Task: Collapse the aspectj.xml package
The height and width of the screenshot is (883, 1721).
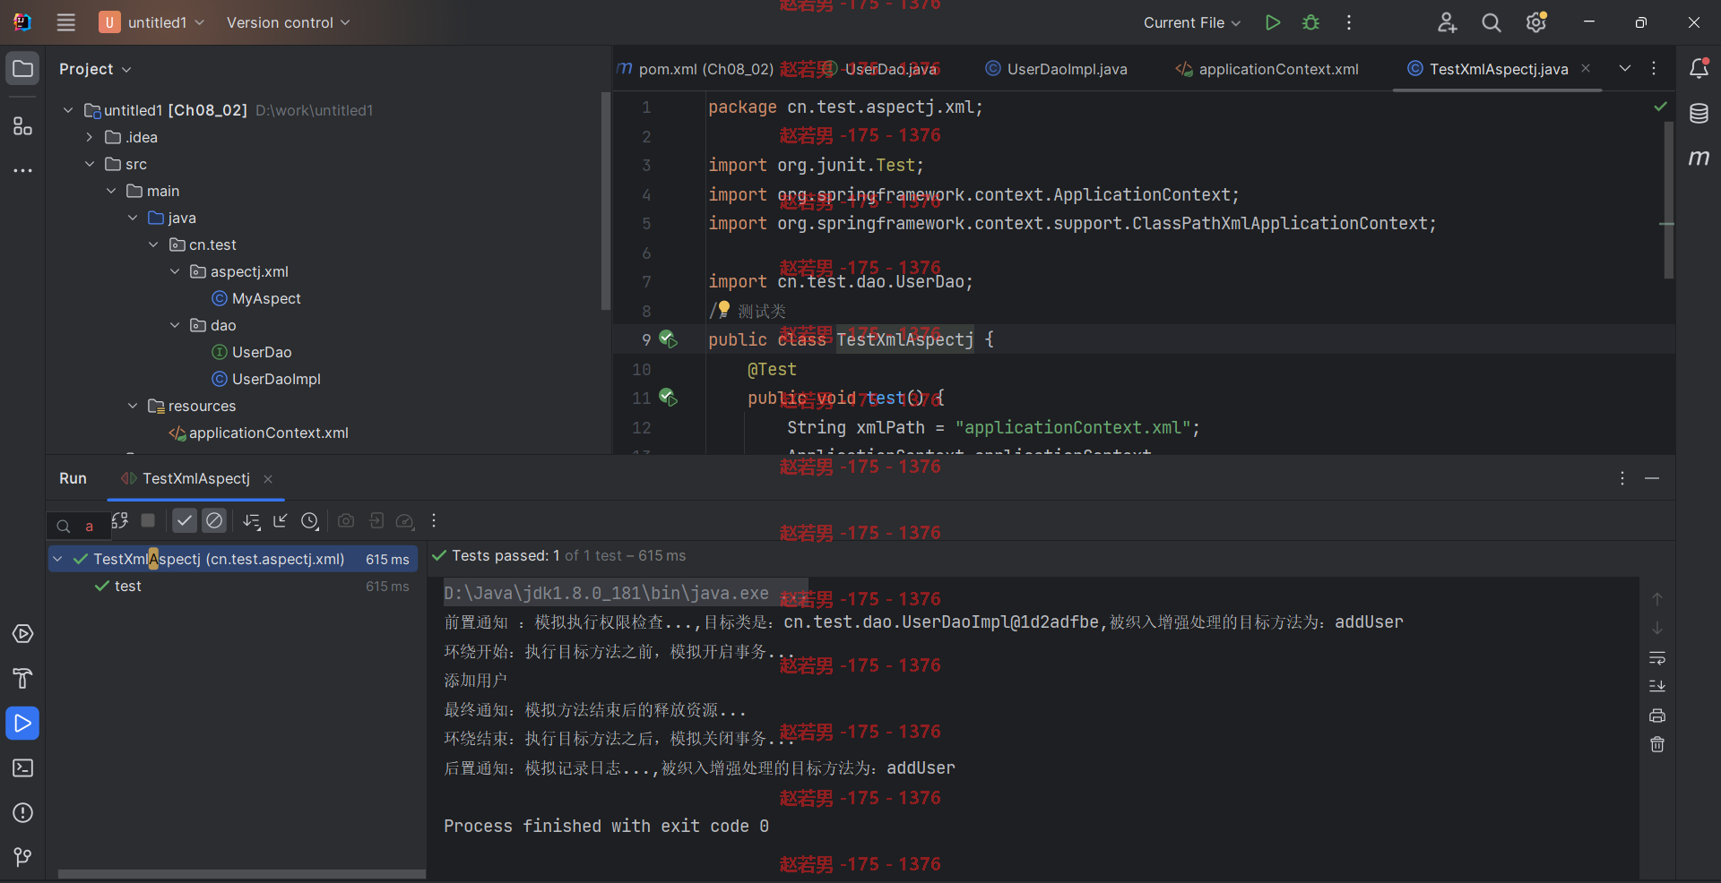Action: (x=175, y=271)
